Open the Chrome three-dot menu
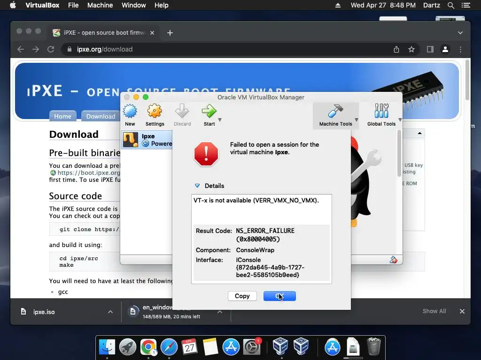 pyautogui.click(x=460, y=49)
